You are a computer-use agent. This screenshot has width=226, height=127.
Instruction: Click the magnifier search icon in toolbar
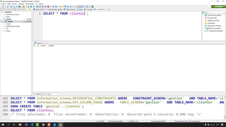(x=71, y=7)
